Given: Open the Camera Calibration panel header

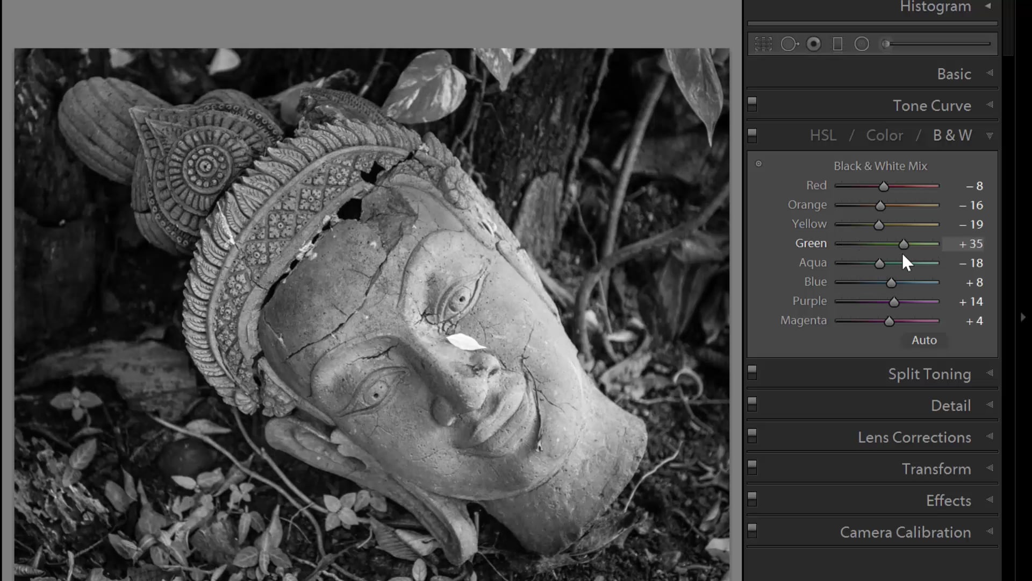Looking at the screenshot, I should click(x=905, y=532).
